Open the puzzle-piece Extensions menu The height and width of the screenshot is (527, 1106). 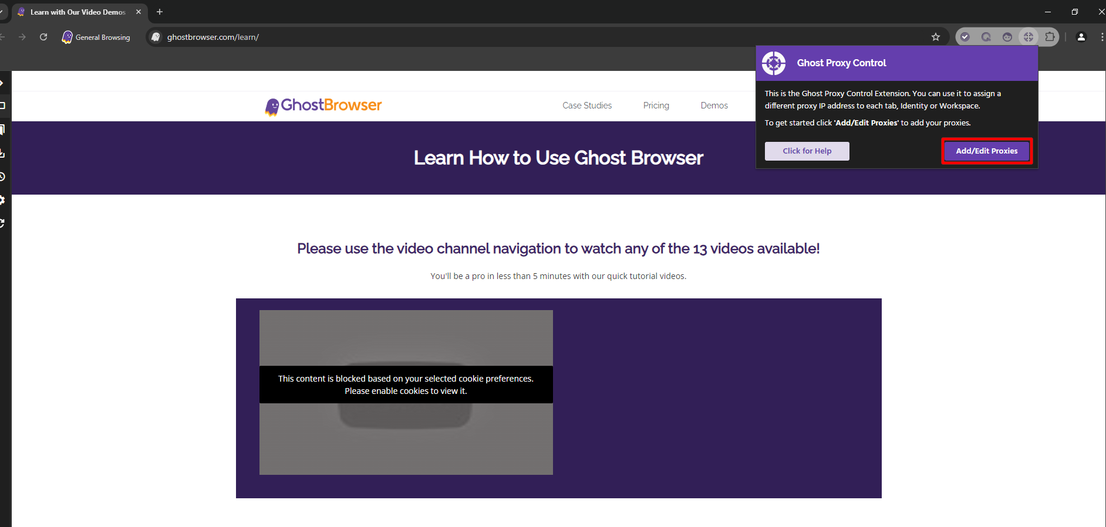pos(1050,37)
